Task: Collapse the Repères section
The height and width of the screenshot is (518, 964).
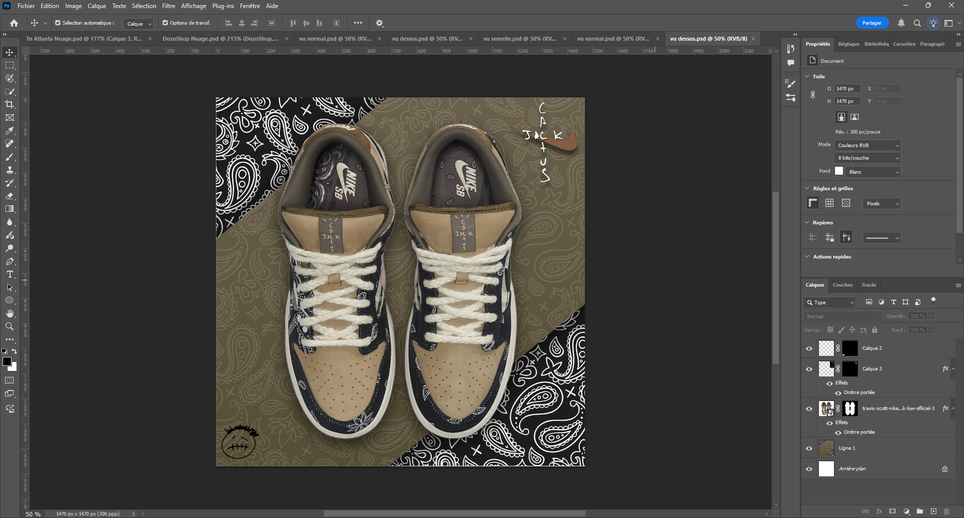Action: 807,222
